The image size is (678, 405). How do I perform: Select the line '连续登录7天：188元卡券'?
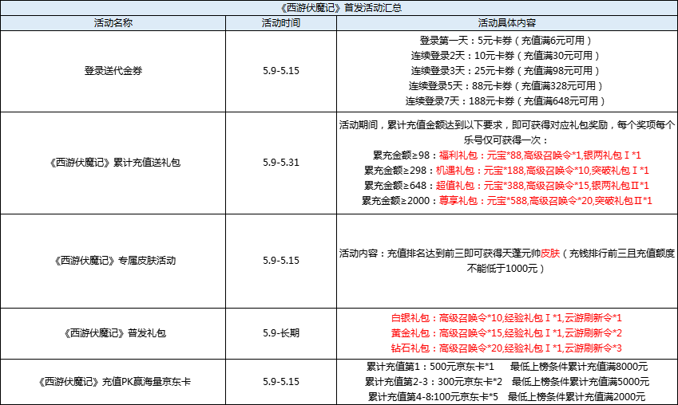click(506, 101)
